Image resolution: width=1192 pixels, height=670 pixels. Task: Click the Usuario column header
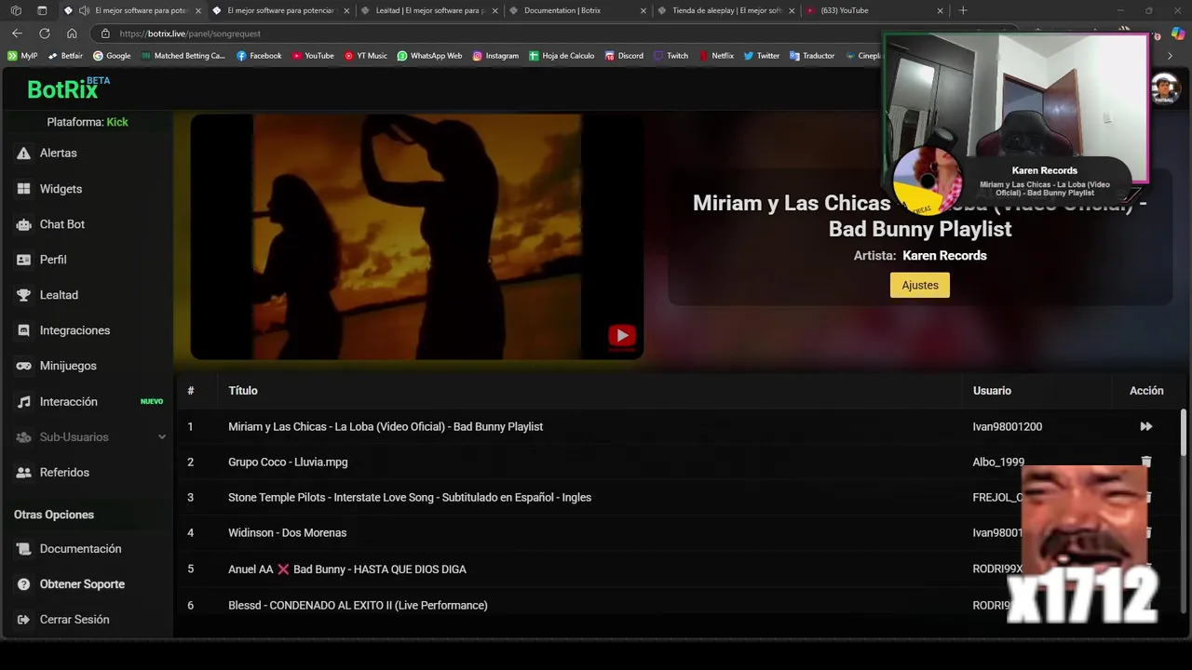tap(992, 391)
